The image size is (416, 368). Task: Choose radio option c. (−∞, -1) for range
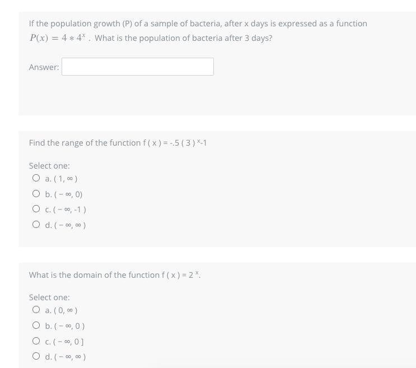[36, 209]
